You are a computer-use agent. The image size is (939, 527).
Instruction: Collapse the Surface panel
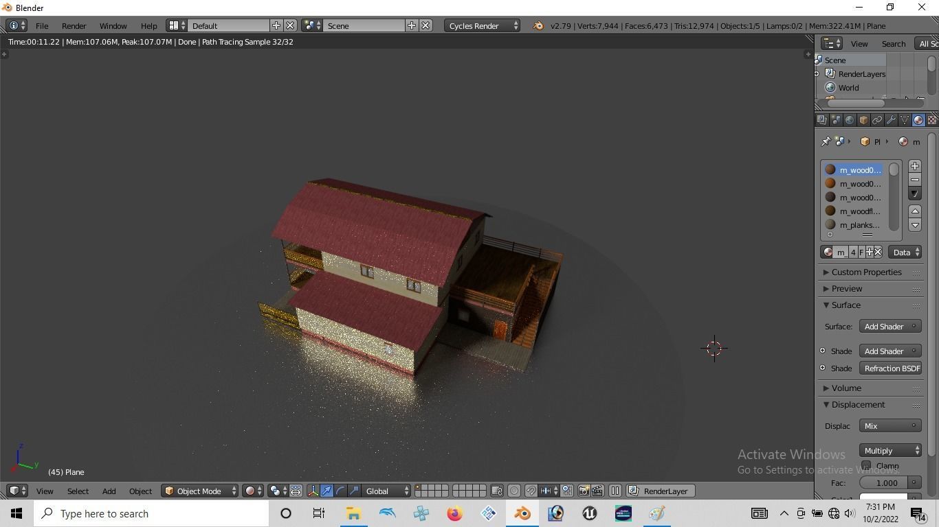point(846,305)
